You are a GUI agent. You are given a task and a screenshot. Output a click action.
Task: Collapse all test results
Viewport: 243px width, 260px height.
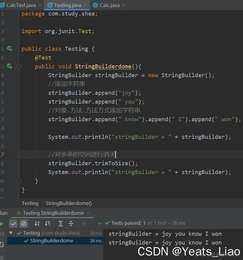pyautogui.click(x=71, y=224)
